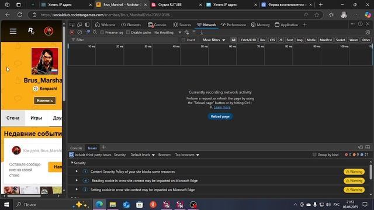Viewport: 374px width, 210px height.
Task: Open the Application panel
Action: (286, 24)
